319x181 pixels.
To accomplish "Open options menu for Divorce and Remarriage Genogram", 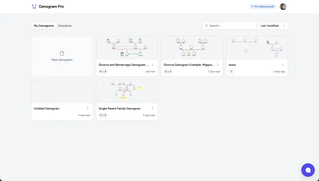I will point(153,65).
